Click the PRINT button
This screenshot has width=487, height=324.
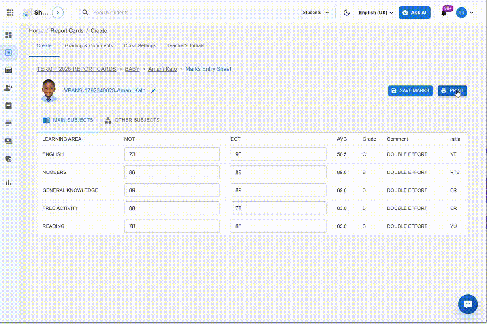[452, 91]
